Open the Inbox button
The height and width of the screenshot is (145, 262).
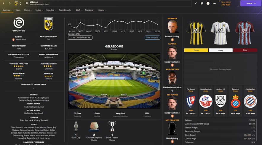(251, 3)
